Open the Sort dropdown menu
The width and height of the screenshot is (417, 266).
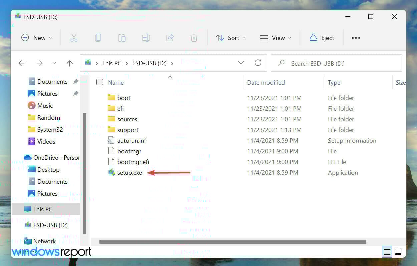tap(231, 38)
